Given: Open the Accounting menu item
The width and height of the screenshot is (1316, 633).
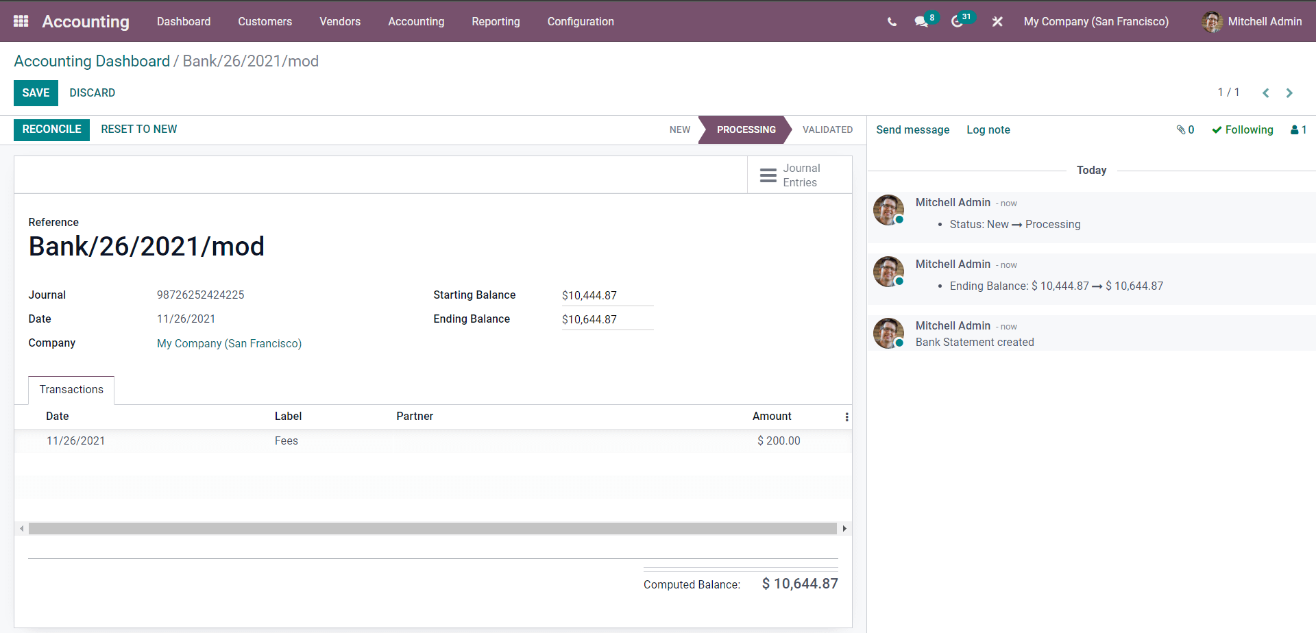Looking at the screenshot, I should [416, 21].
